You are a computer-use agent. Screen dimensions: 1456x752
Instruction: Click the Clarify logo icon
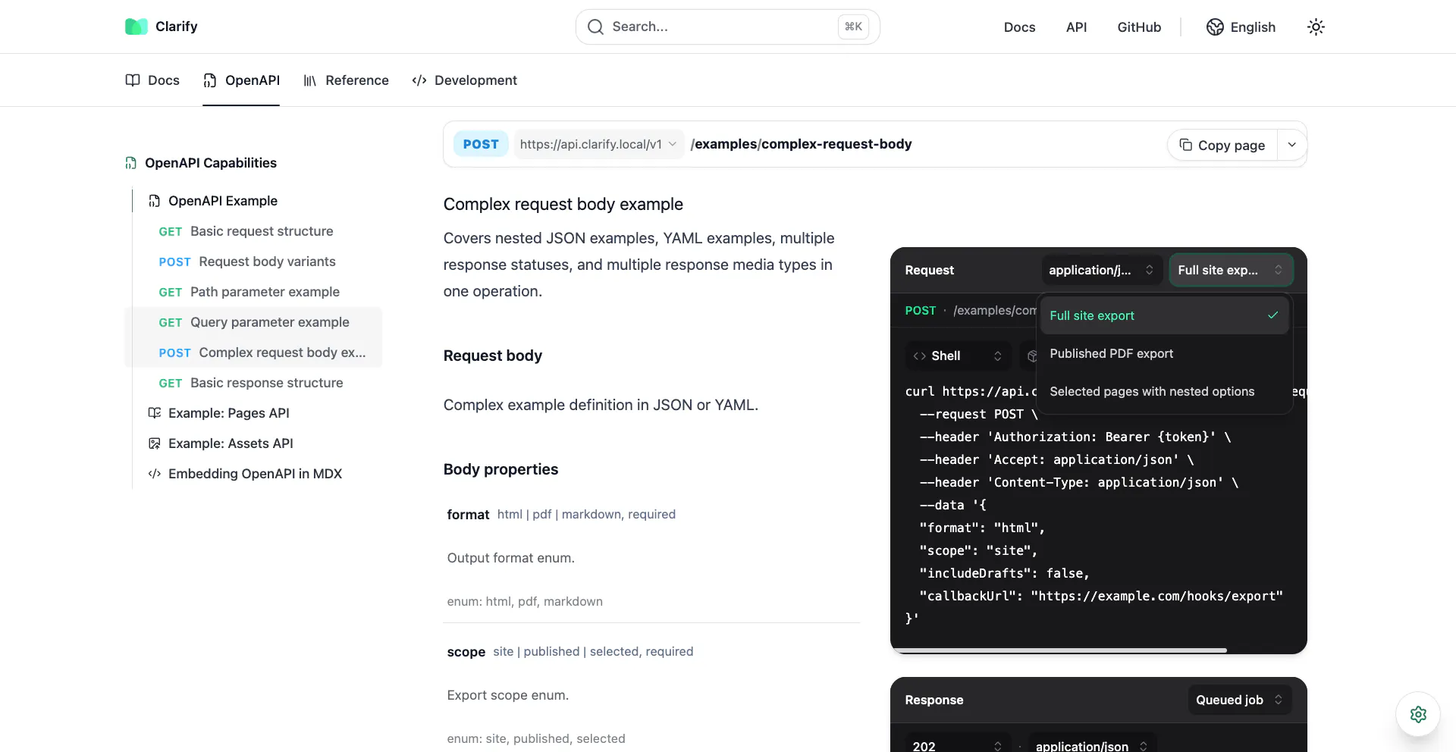coord(136,27)
